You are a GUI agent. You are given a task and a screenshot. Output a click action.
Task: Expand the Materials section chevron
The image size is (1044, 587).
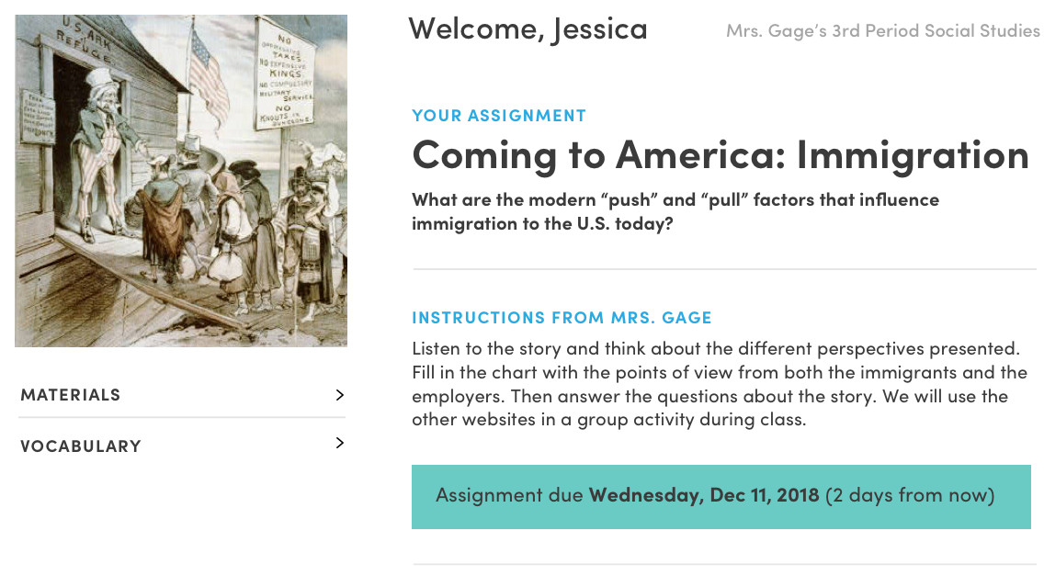(339, 395)
